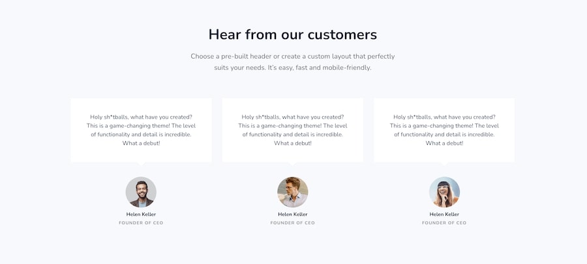Click FOUNDER OF CEO under the woman's avatar
Screen dimensions: 587x264
(444, 223)
